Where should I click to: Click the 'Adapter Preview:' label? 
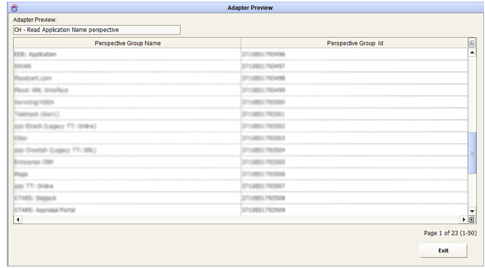click(x=35, y=20)
